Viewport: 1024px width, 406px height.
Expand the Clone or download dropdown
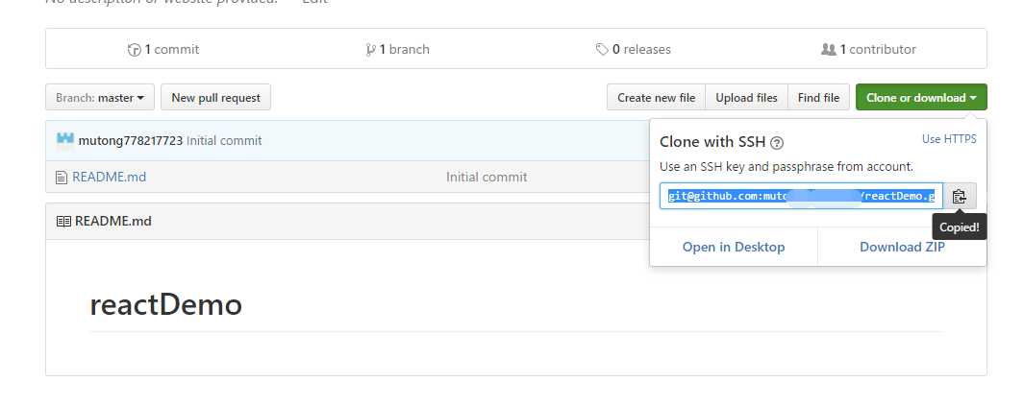pyautogui.click(x=921, y=98)
